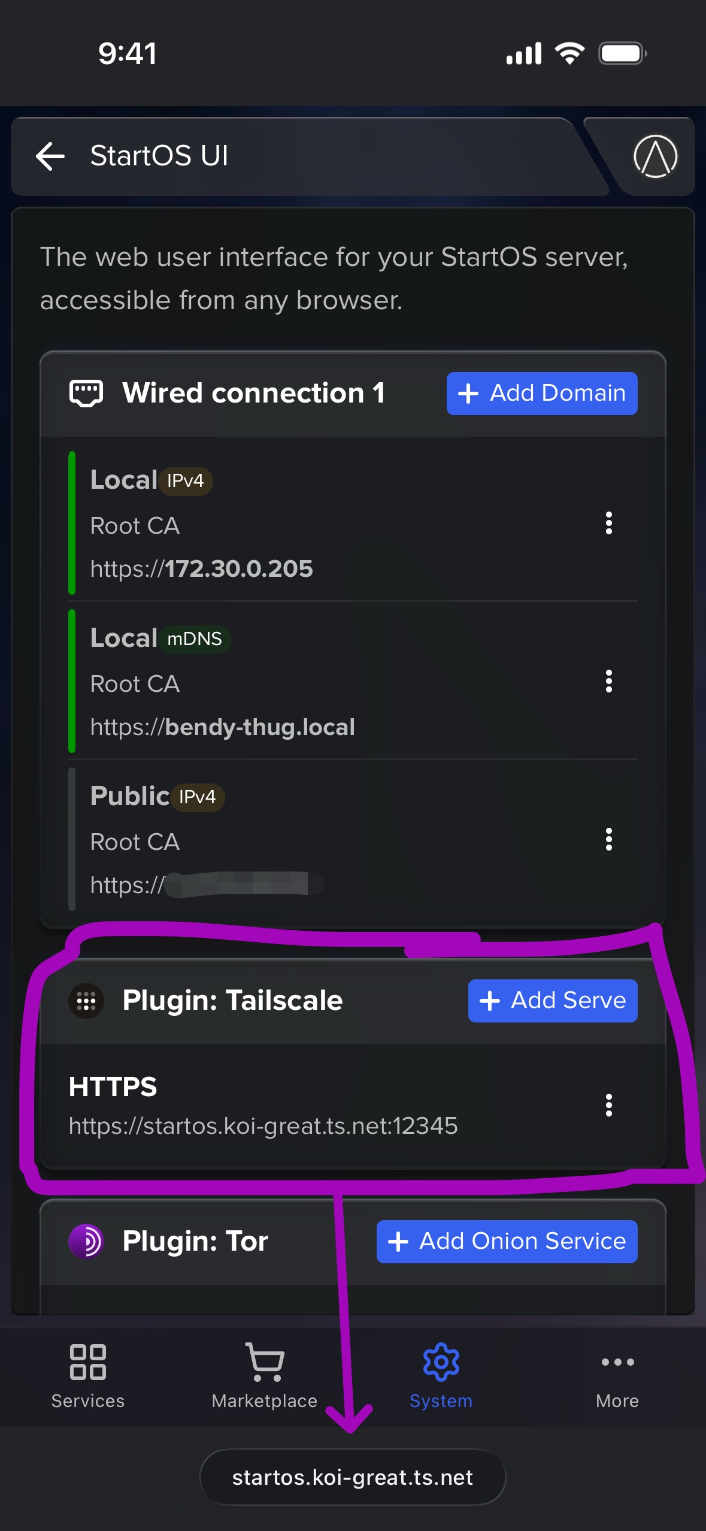Viewport: 706px width, 1531px height.
Task: Open options for Local mDNS address
Action: point(609,681)
